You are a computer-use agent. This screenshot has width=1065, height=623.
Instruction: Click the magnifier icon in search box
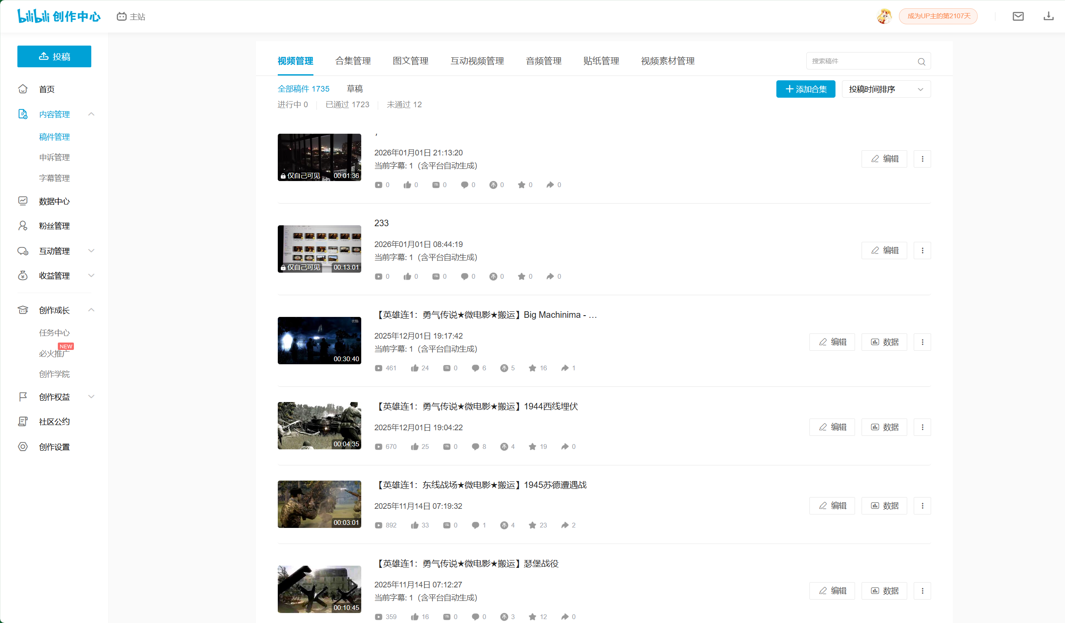click(922, 61)
